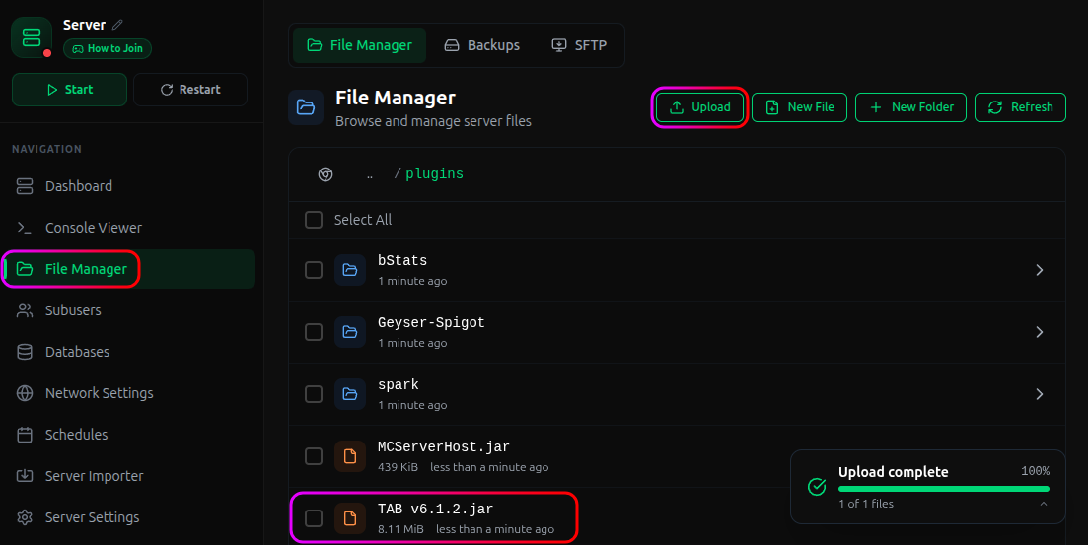
Task: Switch to the Backups tab
Action: point(482,45)
